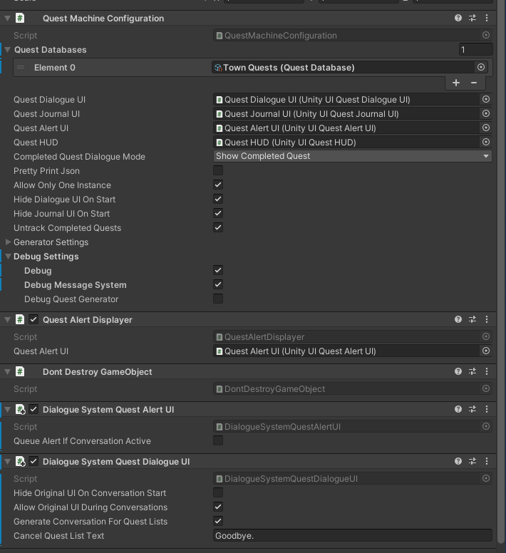
Task: Open help for Dont Destroy GameObject
Action: pos(458,371)
